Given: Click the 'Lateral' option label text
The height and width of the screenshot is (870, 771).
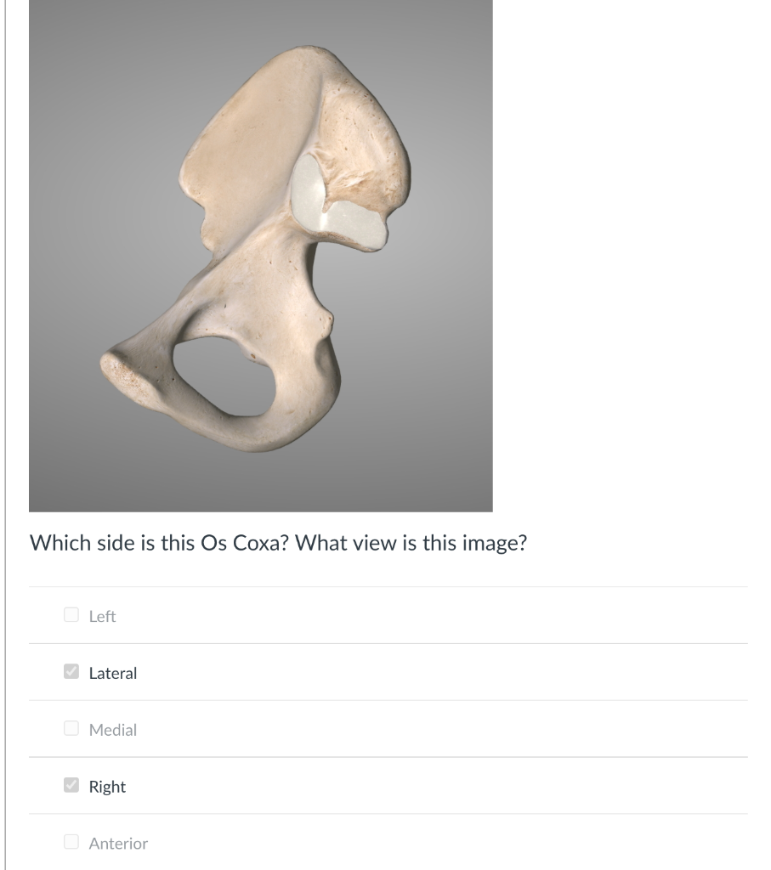Looking at the screenshot, I should coord(112,672).
